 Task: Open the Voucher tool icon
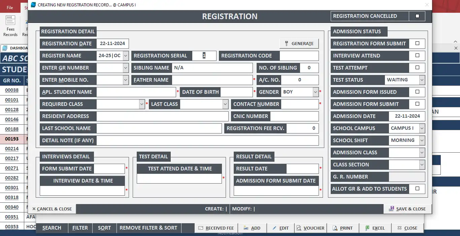[x=300, y=228]
